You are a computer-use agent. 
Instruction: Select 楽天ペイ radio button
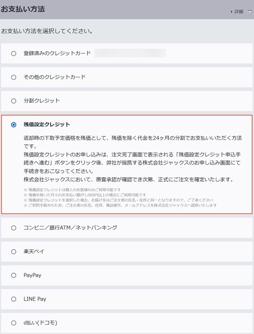[x=14, y=251]
